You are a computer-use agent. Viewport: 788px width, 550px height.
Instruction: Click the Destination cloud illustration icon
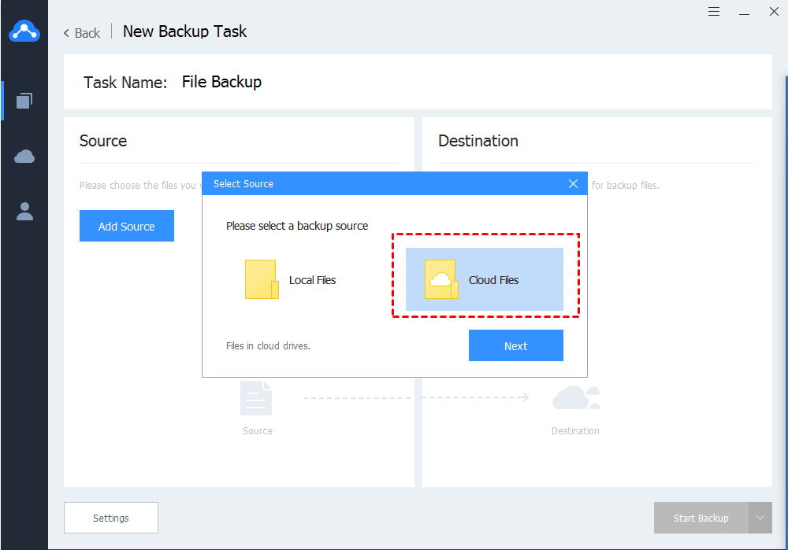click(576, 397)
